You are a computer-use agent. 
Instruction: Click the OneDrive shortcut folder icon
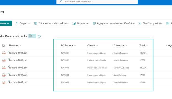pos(94,23)
